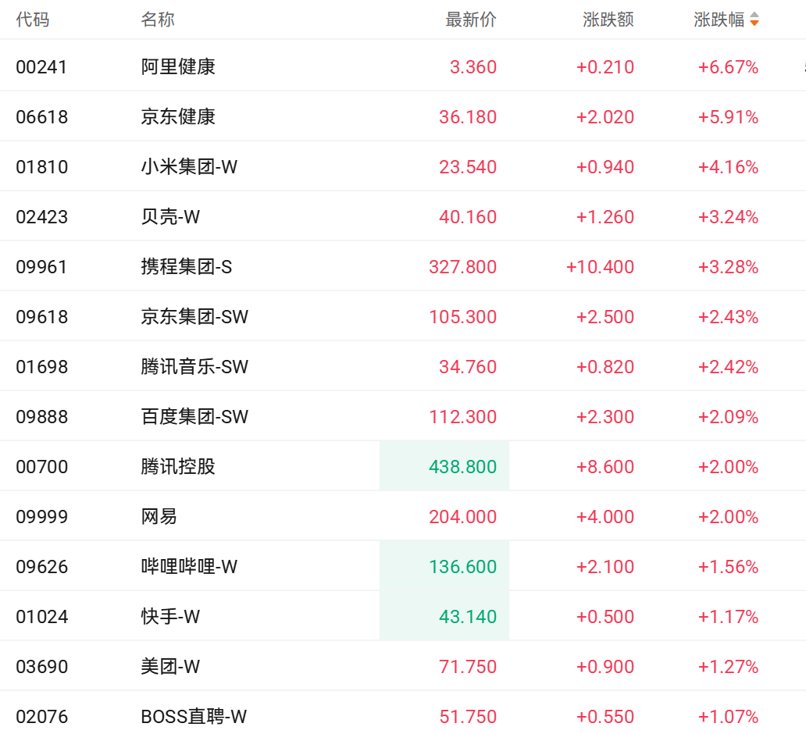This screenshot has width=806, height=734.
Task: Open 京东集团-SW stock details
Action: [403, 316]
